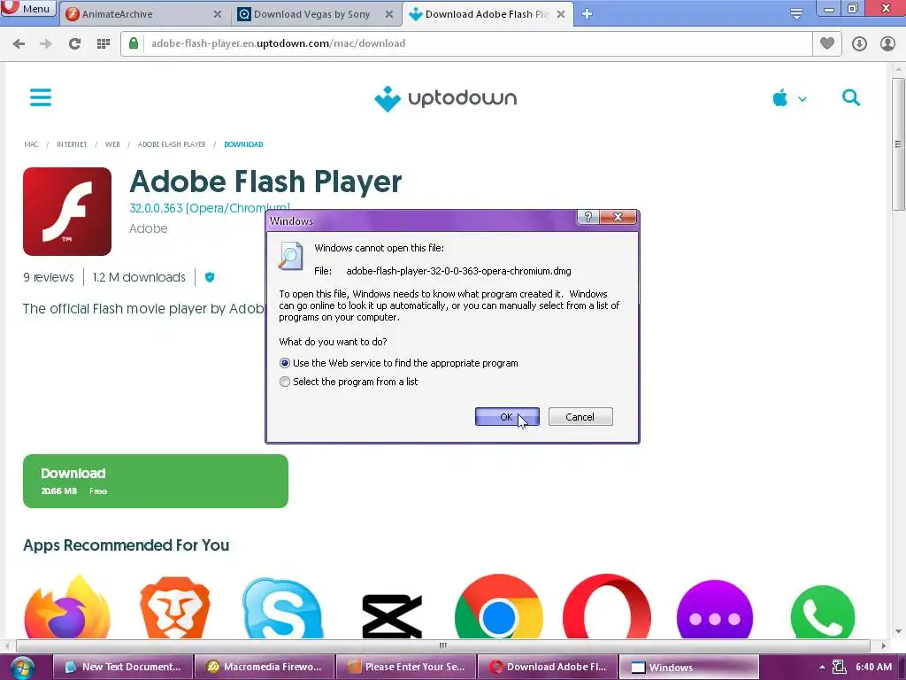Screen dimensions: 906x680
Task: Click the green secure padlock icon
Action: click(134, 43)
